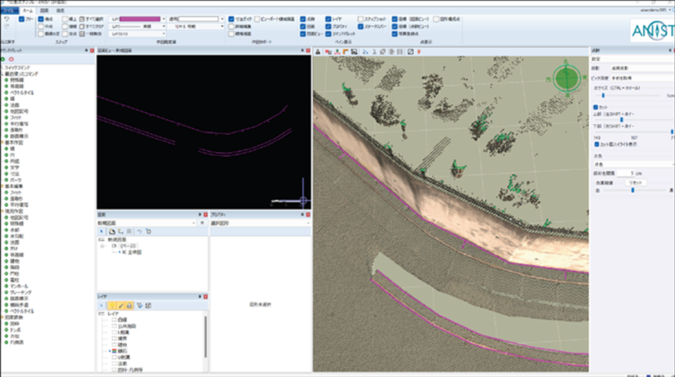
Task: Click the 一時無効 snap button
Action: tap(91, 34)
